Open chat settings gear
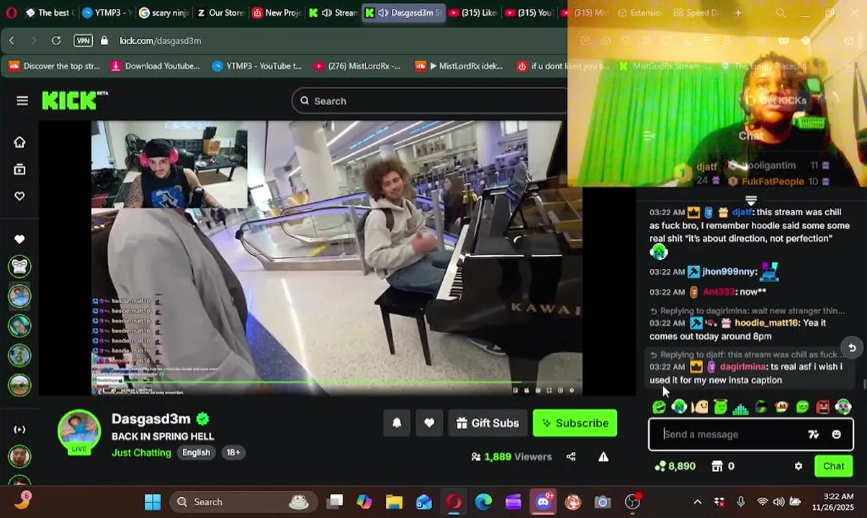The height and width of the screenshot is (518, 867). click(798, 466)
